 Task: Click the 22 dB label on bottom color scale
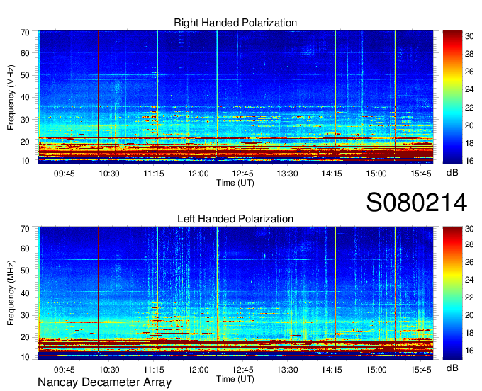[469, 297]
